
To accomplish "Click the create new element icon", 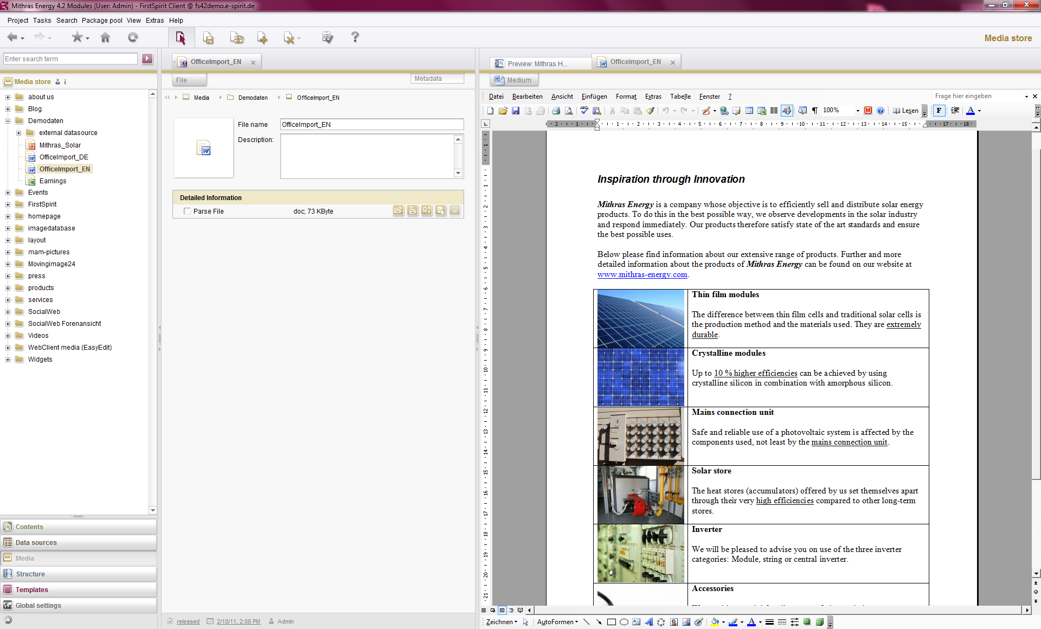I will pos(262,37).
